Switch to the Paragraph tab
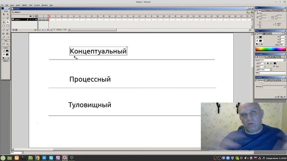Screen dimensions: 287x161 tap(269, 57)
